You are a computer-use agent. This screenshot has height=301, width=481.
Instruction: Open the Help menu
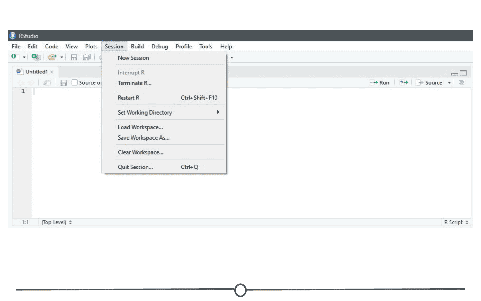tap(226, 47)
